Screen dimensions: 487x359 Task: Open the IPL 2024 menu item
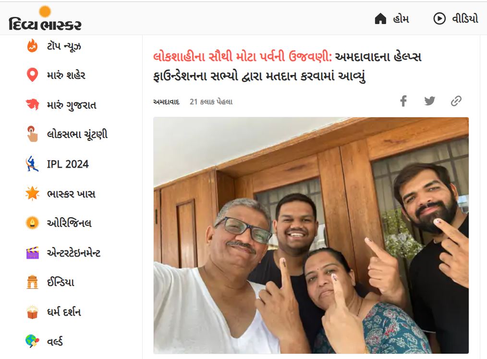coord(57,164)
